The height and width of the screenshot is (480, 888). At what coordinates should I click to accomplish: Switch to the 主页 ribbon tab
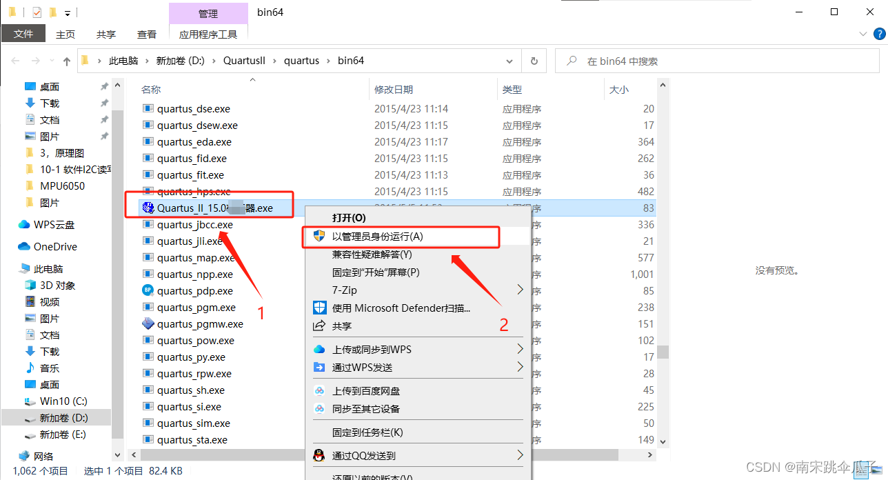65,34
